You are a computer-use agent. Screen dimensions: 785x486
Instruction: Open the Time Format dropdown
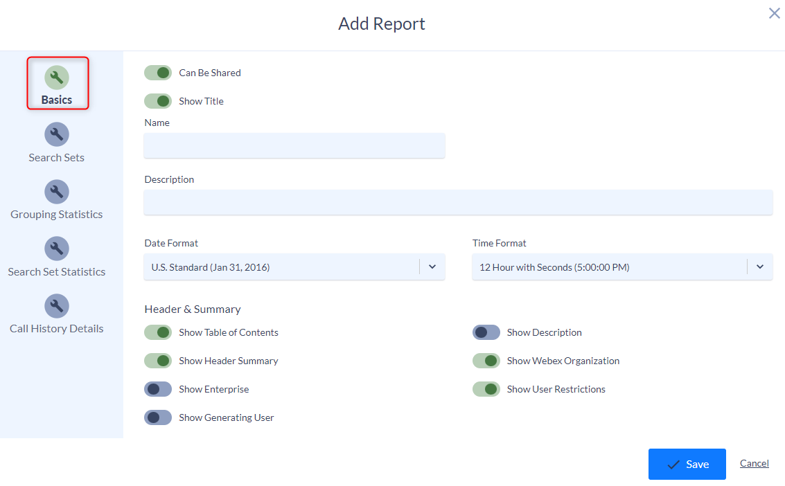tap(621, 267)
